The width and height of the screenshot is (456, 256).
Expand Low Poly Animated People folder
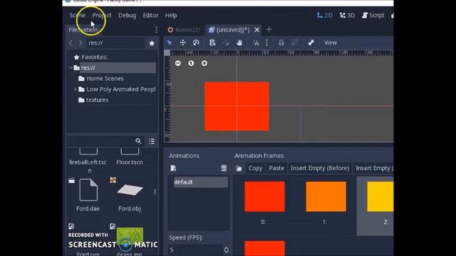[75, 89]
